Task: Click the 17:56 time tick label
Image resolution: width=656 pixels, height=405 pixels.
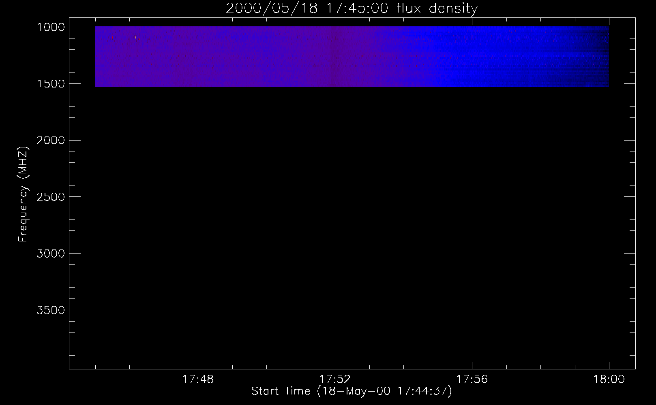Action: (472, 379)
